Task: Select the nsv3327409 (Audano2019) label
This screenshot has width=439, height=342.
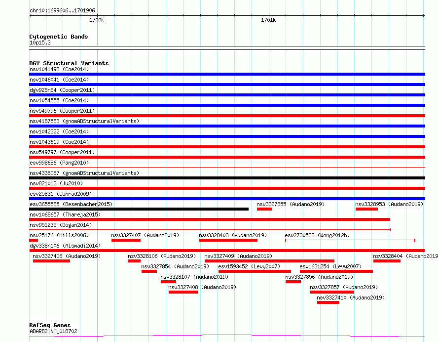Action: [238, 256]
